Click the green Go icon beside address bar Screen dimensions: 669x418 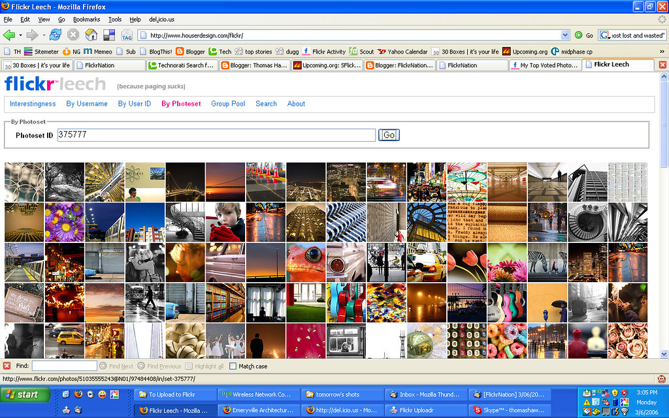[579, 35]
